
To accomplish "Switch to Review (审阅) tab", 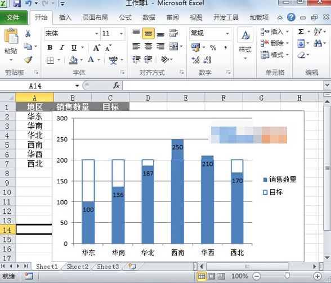I will click(x=173, y=17).
